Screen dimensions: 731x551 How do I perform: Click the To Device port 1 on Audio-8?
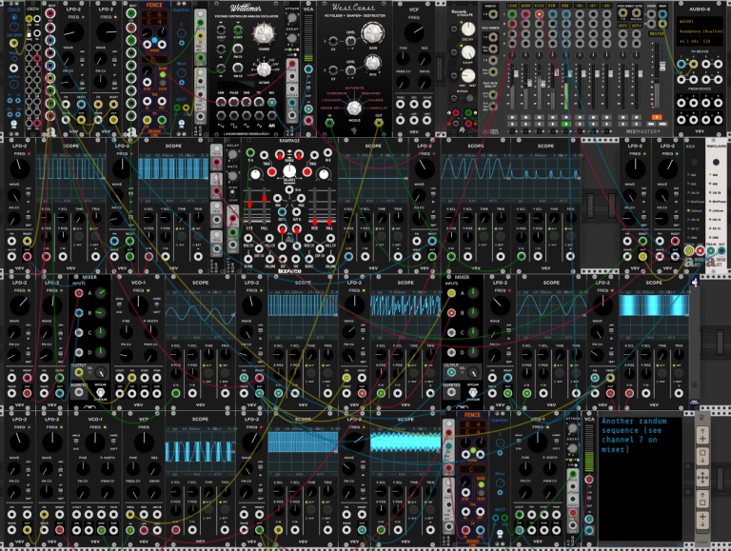(682, 64)
